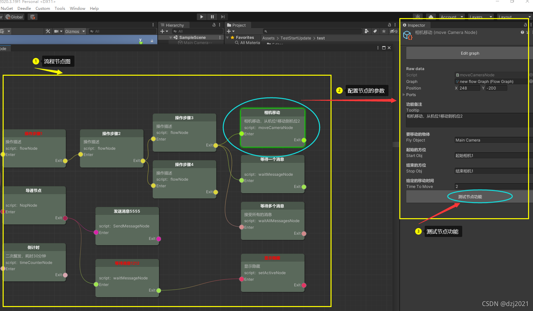Image resolution: width=533 pixels, height=311 pixels.
Task: Toggle the Gizmos button
Action: pyautogui.click(x=72, y=31)
